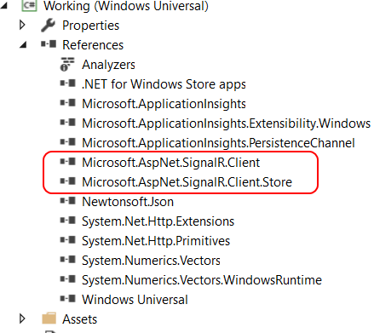The image size is (374, 333).
Task: Click the C# project icon beside Working
Action: pyautogui.click(x=30, y=5)
